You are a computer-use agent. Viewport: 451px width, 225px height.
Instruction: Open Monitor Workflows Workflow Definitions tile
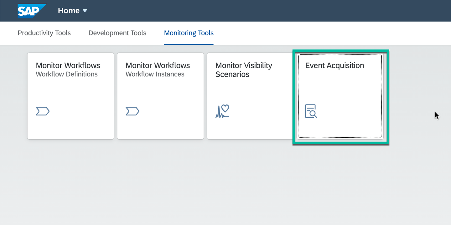pos(71,96)
